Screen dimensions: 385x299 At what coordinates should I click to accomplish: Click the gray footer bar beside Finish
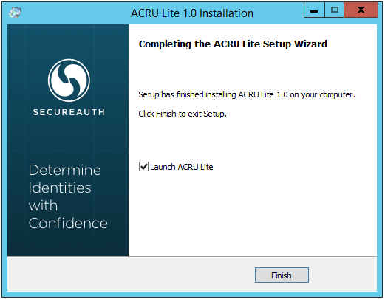click(131, 275)
